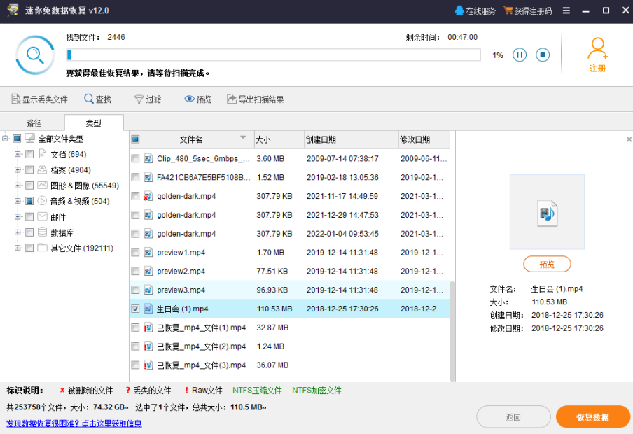This screenshot has height=434, width=633.
Task: Uncheck the box for 生日会 (1).mp4
Action: (x=135, y=309)
